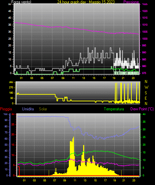The width and height of the screenshot is (155, 185).
Task: Click the Forza vento axis title
Action: [21, 2]
